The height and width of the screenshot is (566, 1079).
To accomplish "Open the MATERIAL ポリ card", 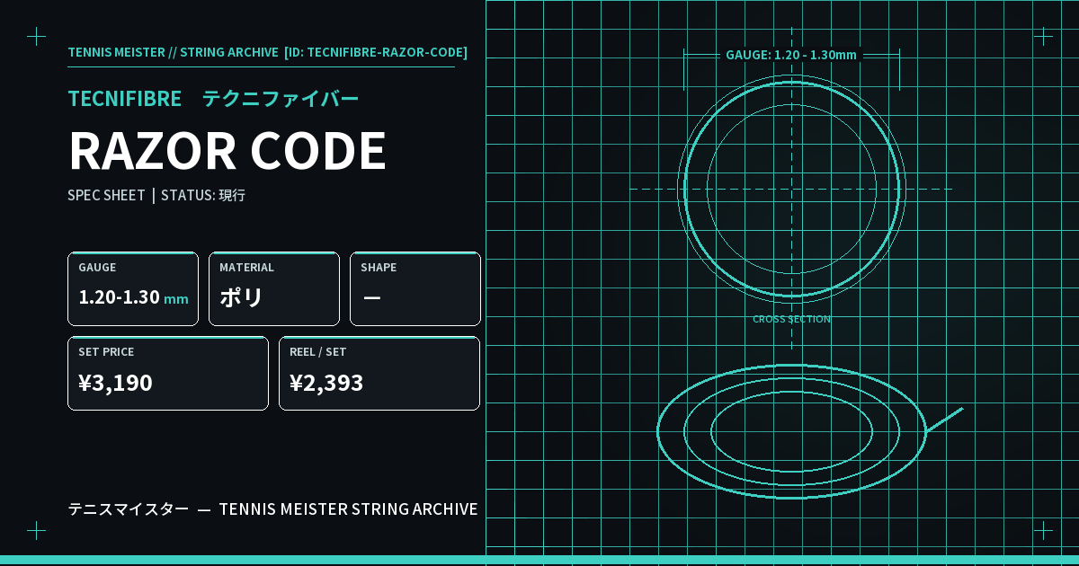I will pyautogui.click(x=274, y=289).
